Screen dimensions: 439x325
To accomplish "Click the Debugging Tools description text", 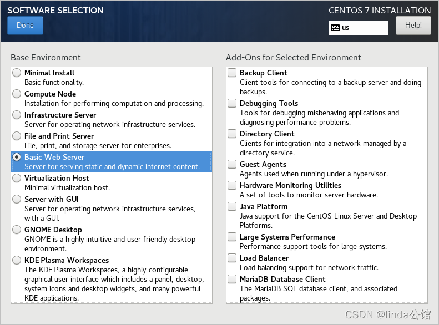I will tap(320, 118).
